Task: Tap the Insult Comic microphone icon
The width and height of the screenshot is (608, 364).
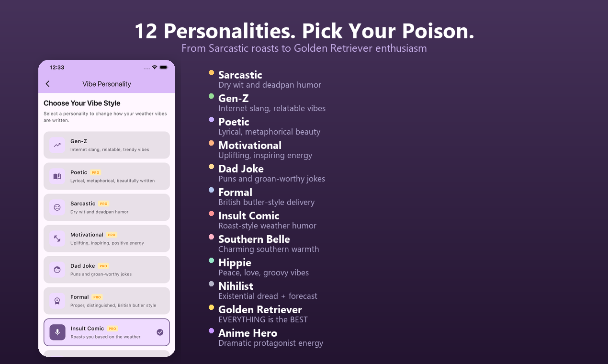Action: tap(57, 332)
